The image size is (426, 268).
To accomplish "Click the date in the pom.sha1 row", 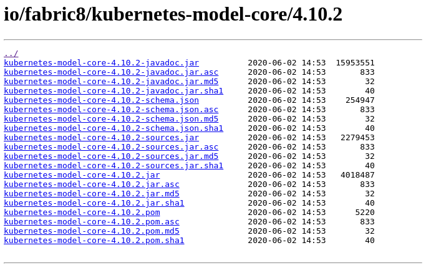I will click(x=287, y=241).
